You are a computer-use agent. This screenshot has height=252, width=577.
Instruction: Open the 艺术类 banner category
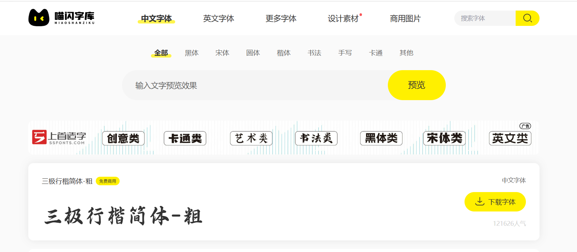point(251,138)
